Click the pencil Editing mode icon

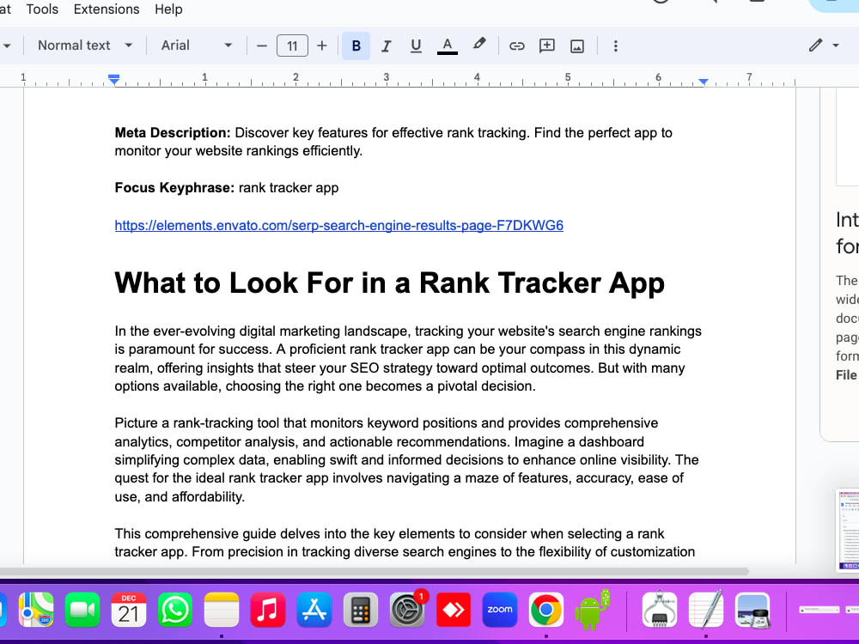(x=815, y=46)
